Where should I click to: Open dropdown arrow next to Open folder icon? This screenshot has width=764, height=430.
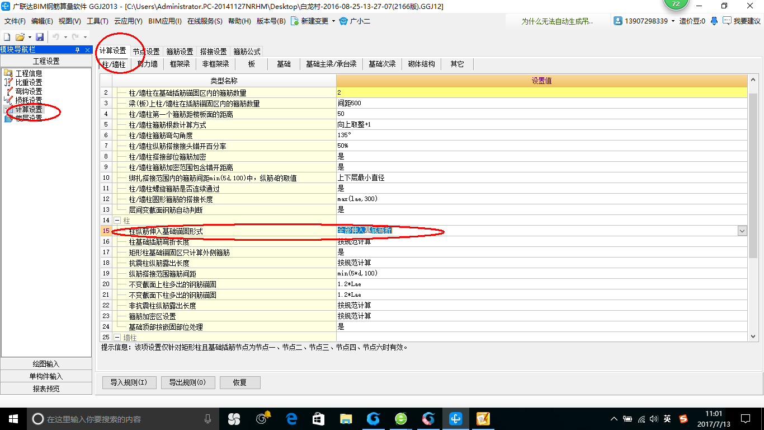point(30,37)
